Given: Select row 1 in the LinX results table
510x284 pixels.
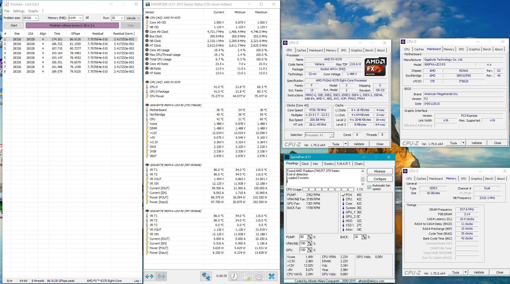Looking at the screenshot, I should click(70, 39).
